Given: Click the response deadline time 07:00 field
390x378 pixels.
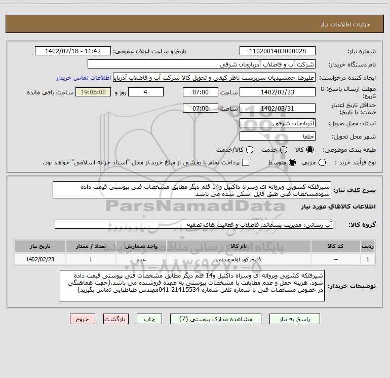Looking at the screenshot, I should click(201, 92).
